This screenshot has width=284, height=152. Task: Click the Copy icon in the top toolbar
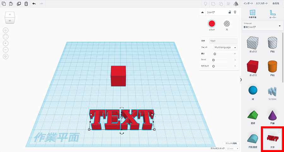coord(4,4)
